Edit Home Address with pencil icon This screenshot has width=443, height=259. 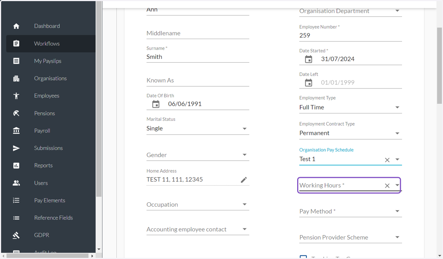[244, 180]
